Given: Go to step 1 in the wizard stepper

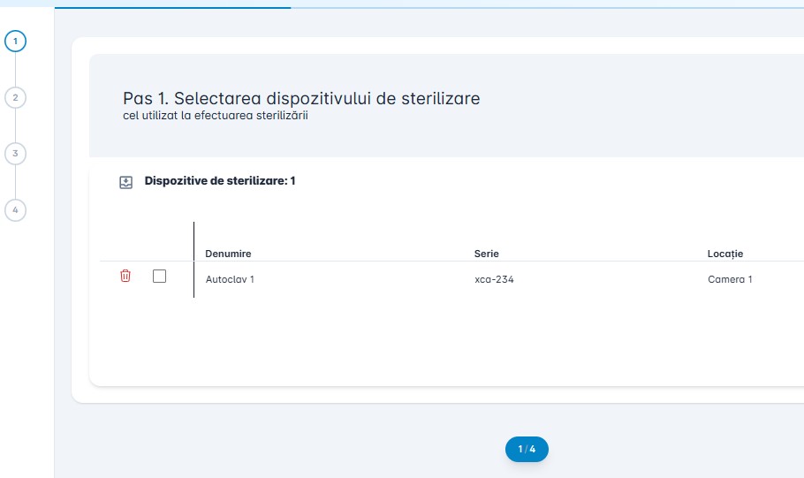Looking at the screenshot, I should [15, 41].
